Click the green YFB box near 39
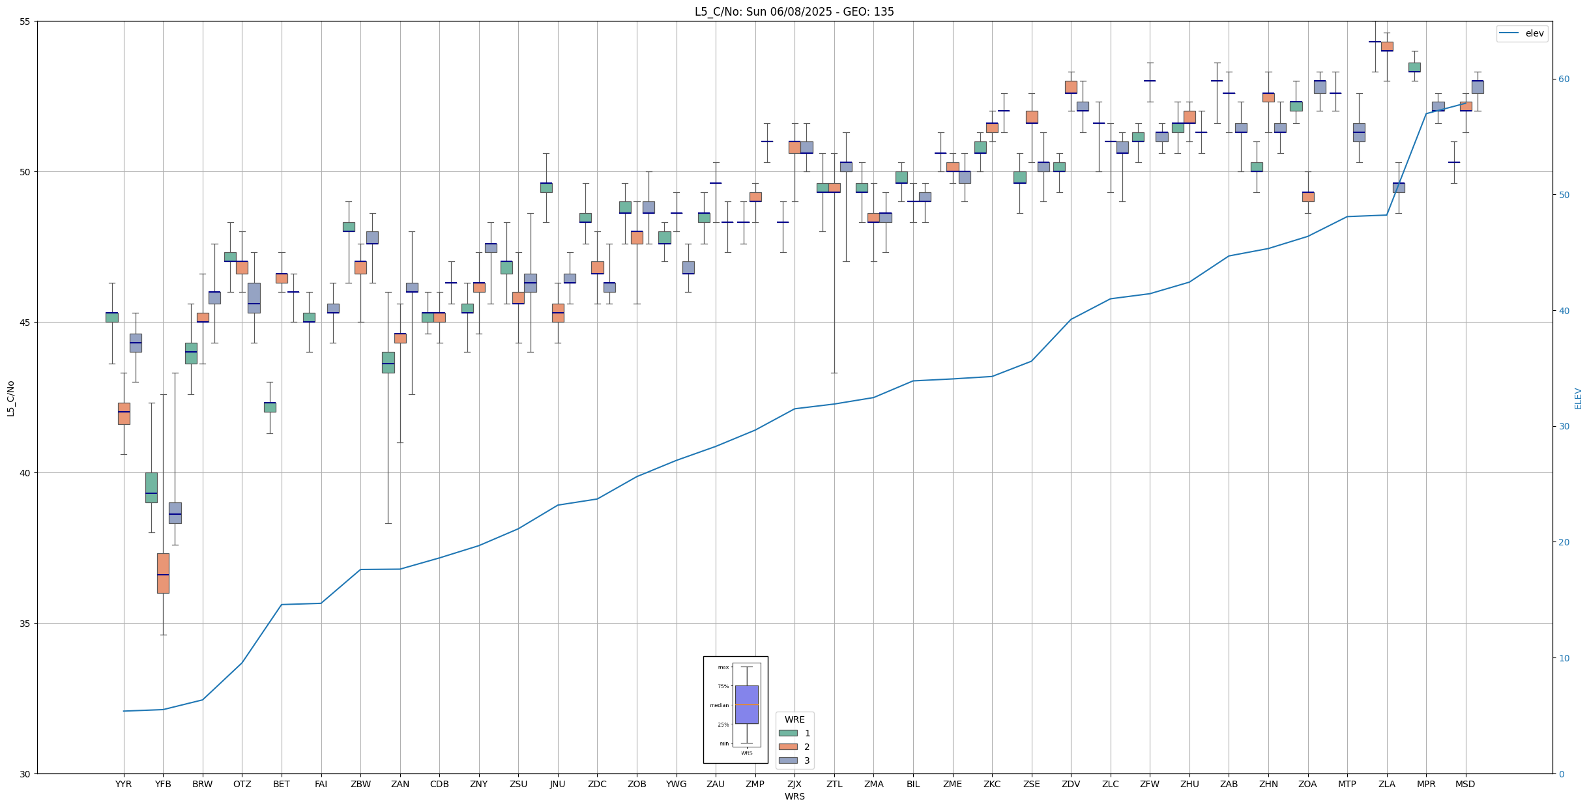 pos(151,487)
